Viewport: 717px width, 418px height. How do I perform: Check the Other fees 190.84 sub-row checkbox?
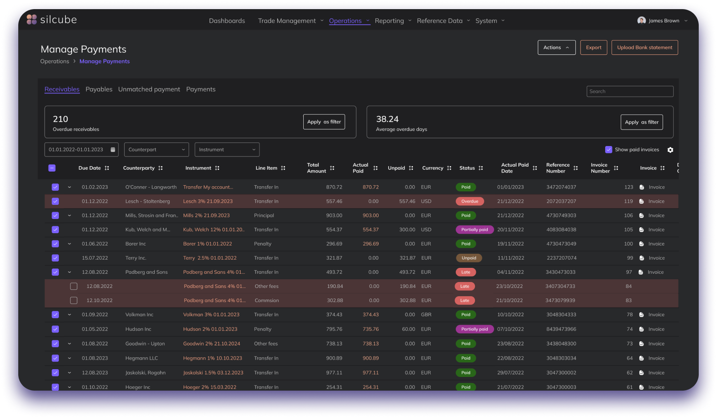pos(74,286)
